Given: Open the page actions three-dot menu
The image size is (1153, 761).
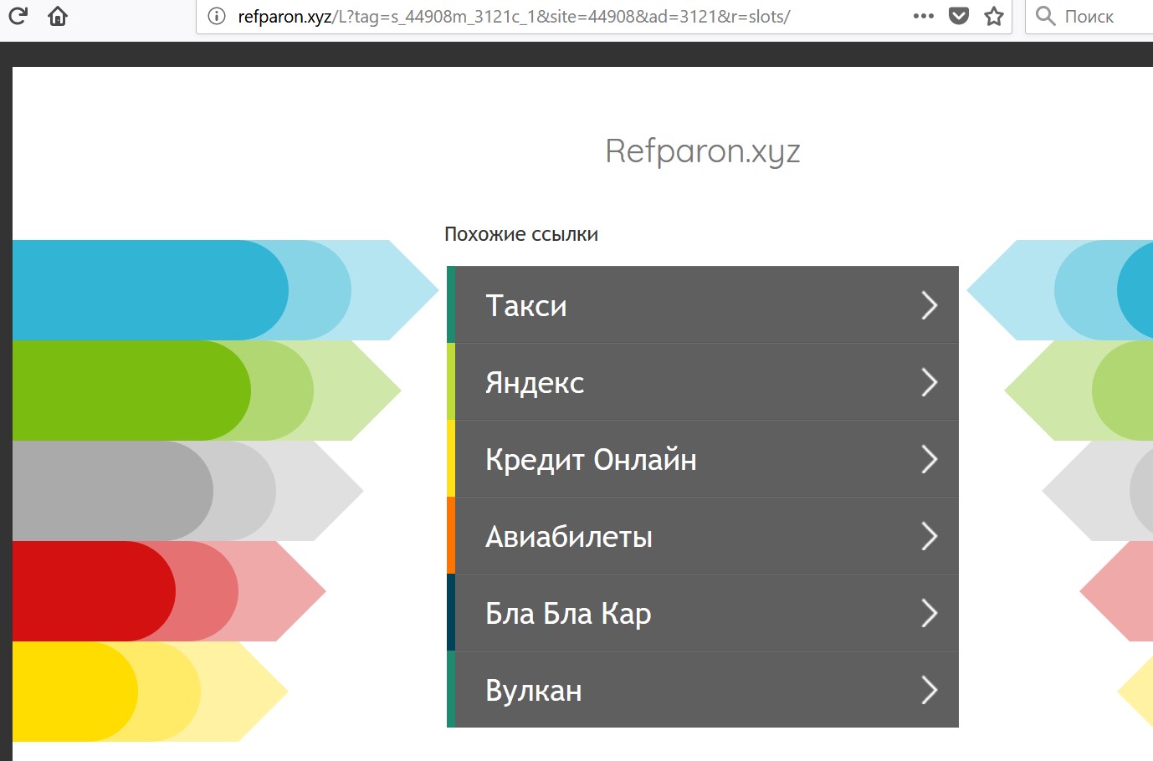Looking at the screenshot, I should click(x=923, y=16).
